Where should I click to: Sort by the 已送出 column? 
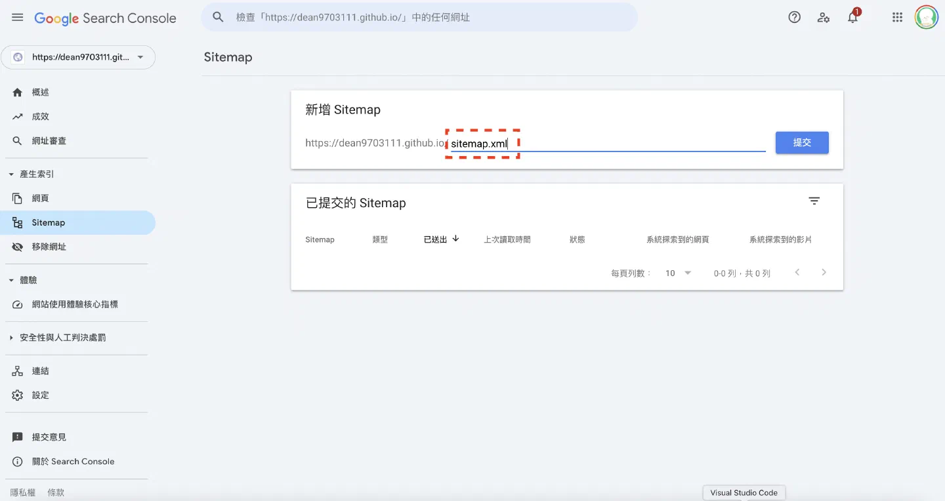pos(442,239)
